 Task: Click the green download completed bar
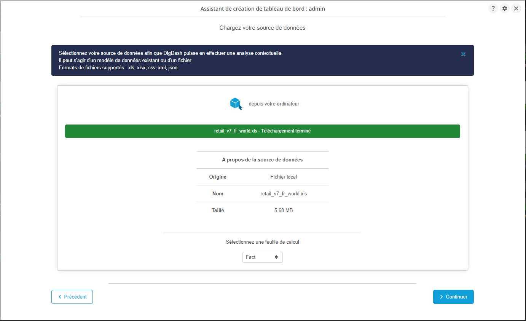(262, 131)
